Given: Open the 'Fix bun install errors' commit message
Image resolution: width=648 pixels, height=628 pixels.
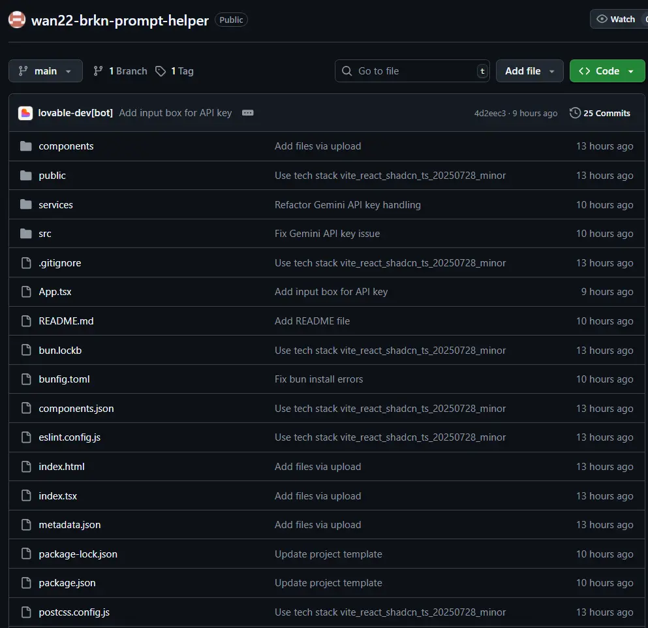Looking at the screenshot, I should pyautogui.click(x=318, y=379).
